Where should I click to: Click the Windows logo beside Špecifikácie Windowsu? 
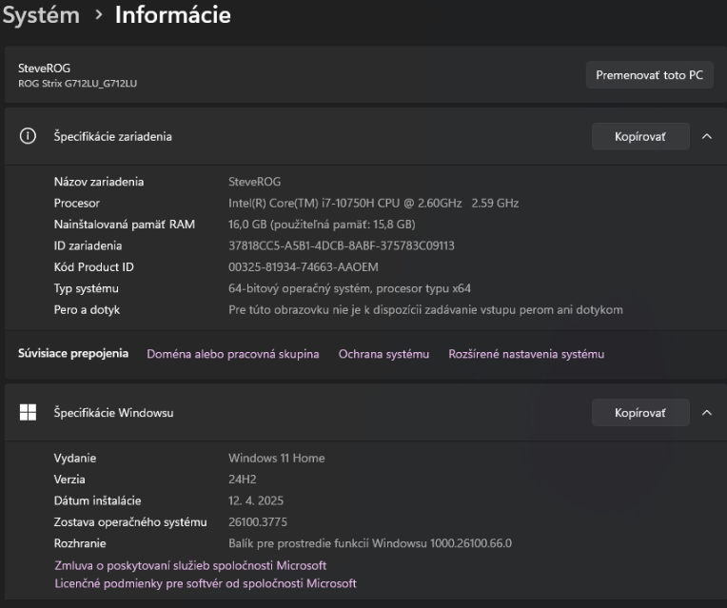(28, 412)
